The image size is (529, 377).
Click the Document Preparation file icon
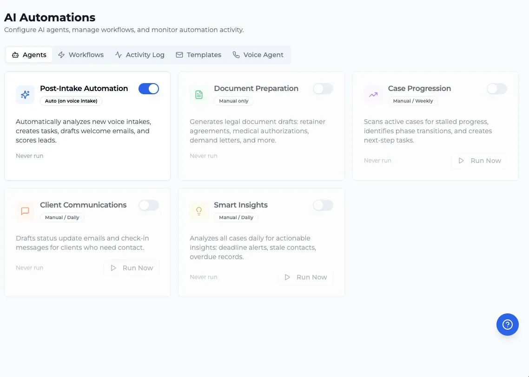(199, 95)
